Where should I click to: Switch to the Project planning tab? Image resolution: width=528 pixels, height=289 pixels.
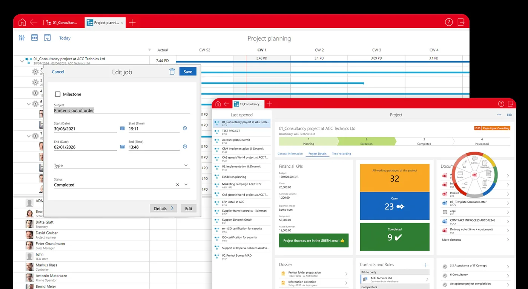click(x=105, y=23)
